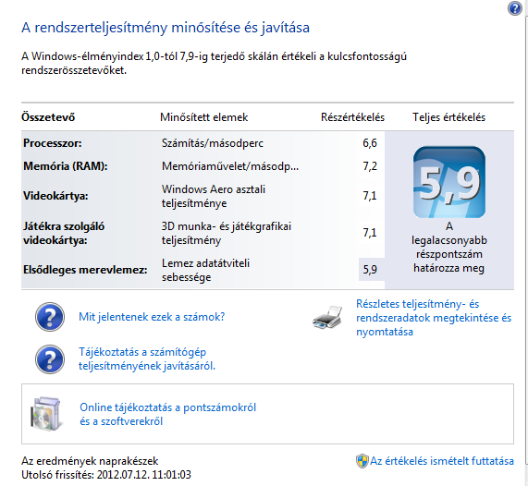Click the 'Teljes értékelés' column header
528x486 pixels.
[448, 117]
